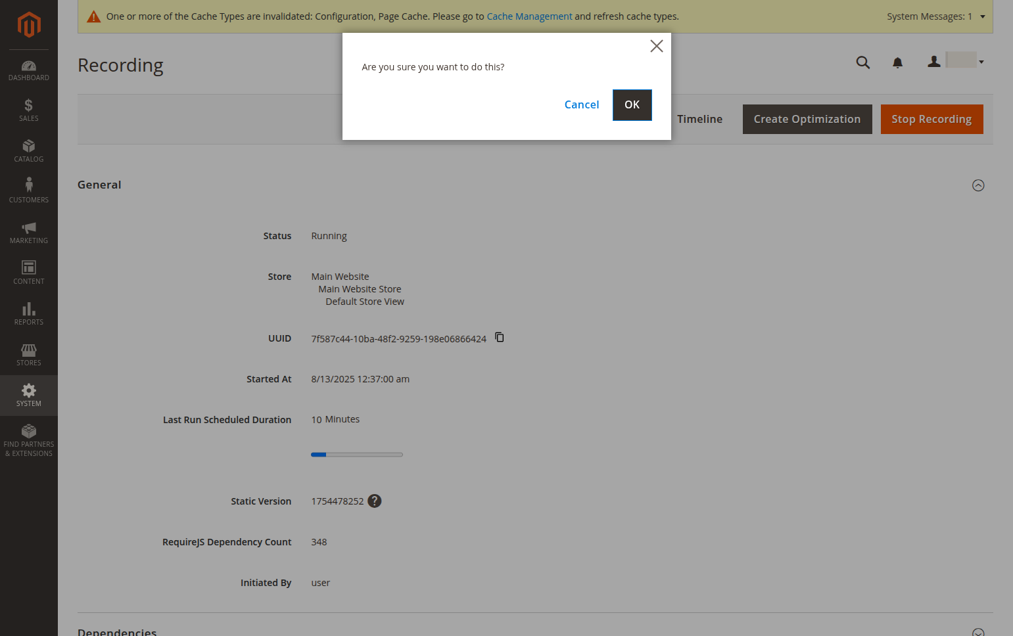Open the System sidebar menu
The height and width of the screenshot is (636, 1013).
[x=29, y=396]
